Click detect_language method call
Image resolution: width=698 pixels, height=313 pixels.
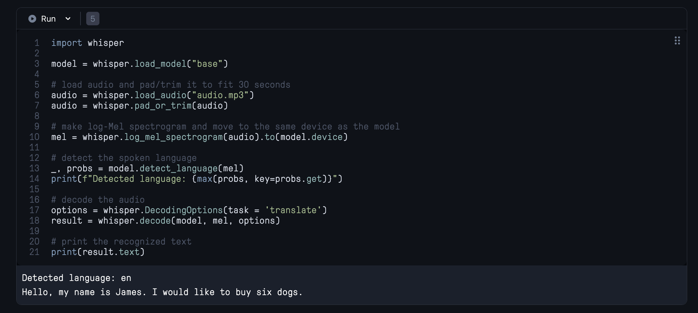pyautogui.click(x=179, y=168)
